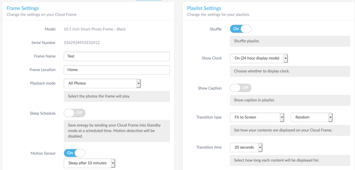Click the Transition time label
This screenshot has height=170, width=355.
click(x=209, y=147)
